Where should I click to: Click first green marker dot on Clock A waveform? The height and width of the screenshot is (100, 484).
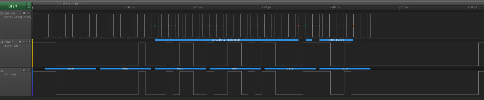155,26
